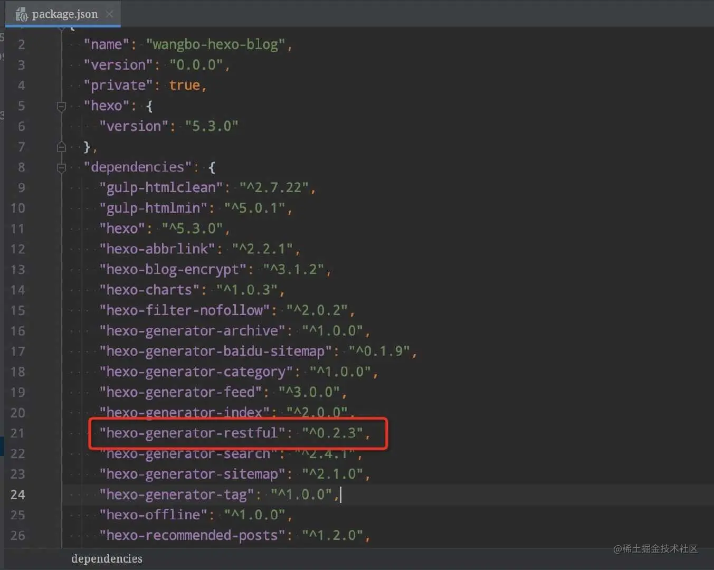Click the "hexo-generator-baidu-sitemap" dependency name

pos(215,351)
